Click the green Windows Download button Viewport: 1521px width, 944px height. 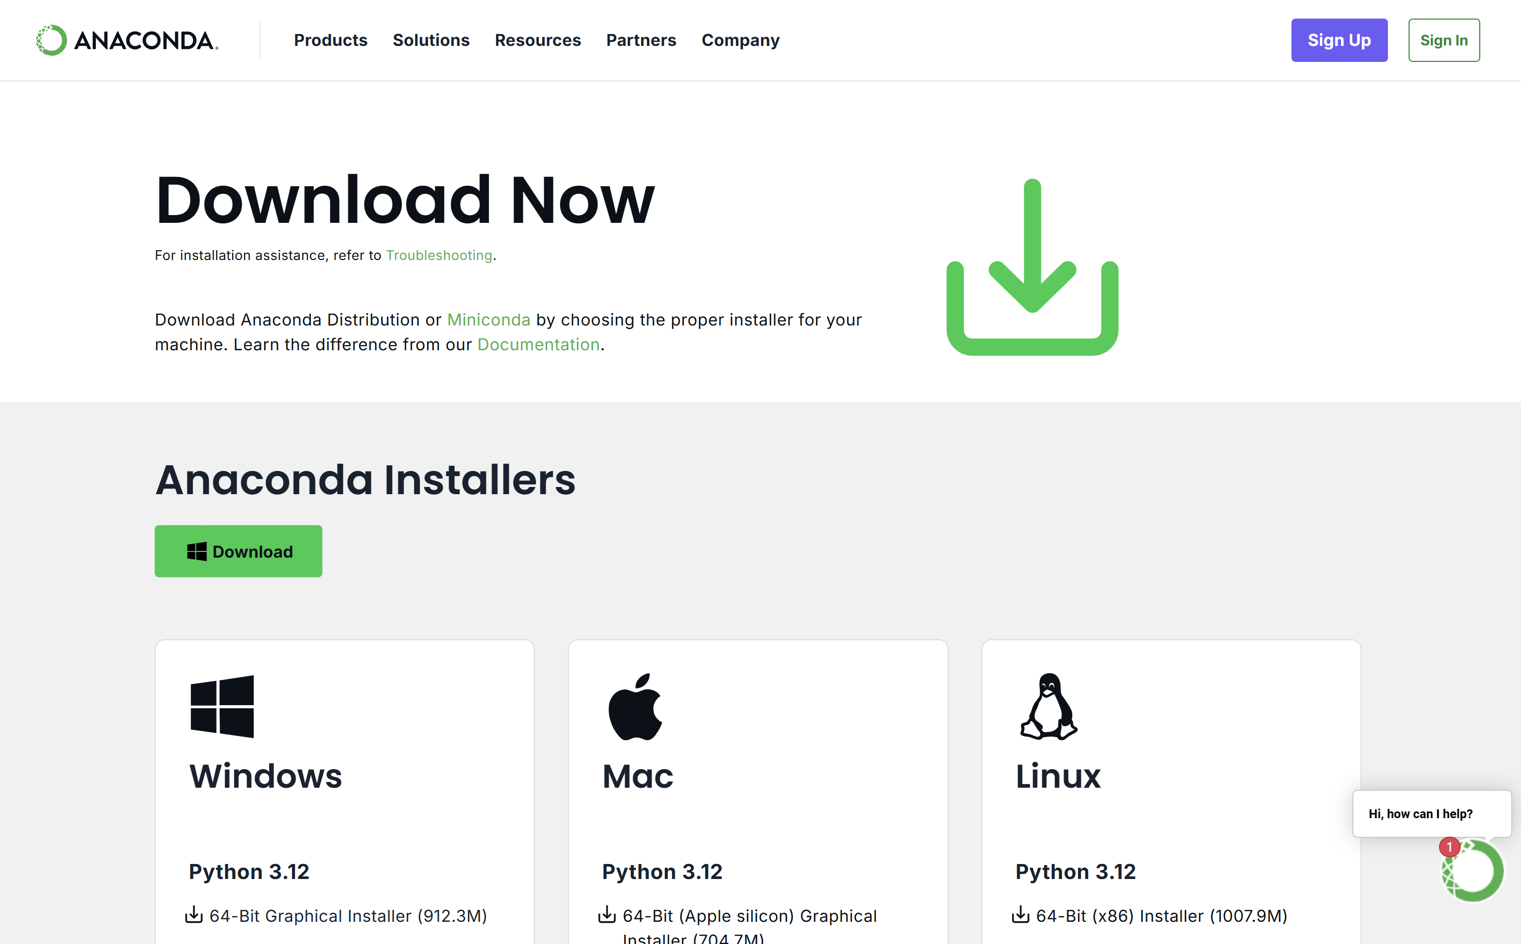point(238,551)
